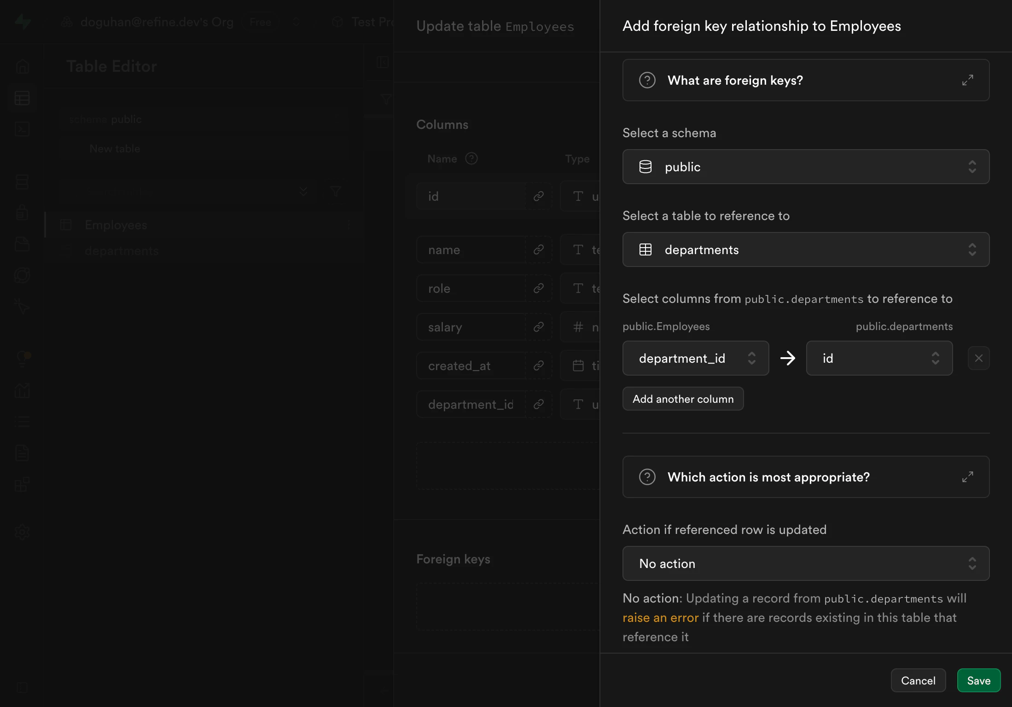This screenshot has width=1012, height=707.
Task: Open the Home icon at sidebar top
Action: (x=22, y=66)
